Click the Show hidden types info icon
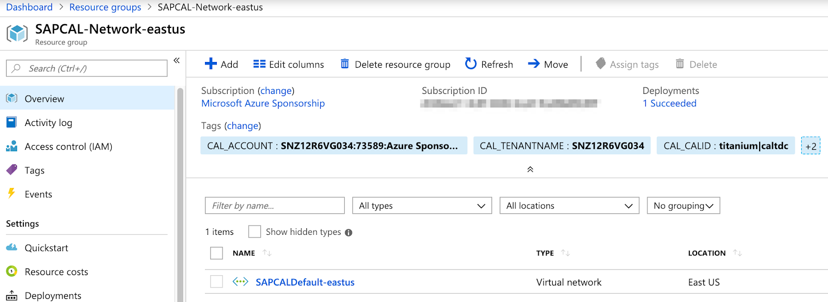The image size is (828, 302). (x=349, y=232)
